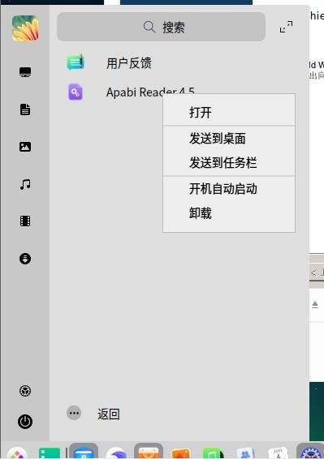The height and width of the screenshot is (459, 324).
Task: Click the 搜索 search field
Action: coord(161,27)
